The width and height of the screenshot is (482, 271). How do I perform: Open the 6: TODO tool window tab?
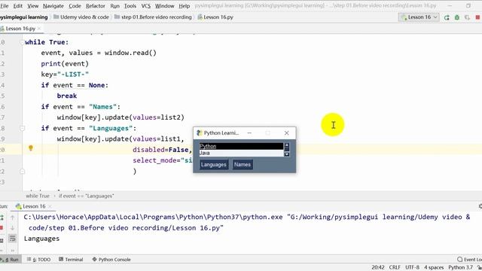click(x=38, y=260)
